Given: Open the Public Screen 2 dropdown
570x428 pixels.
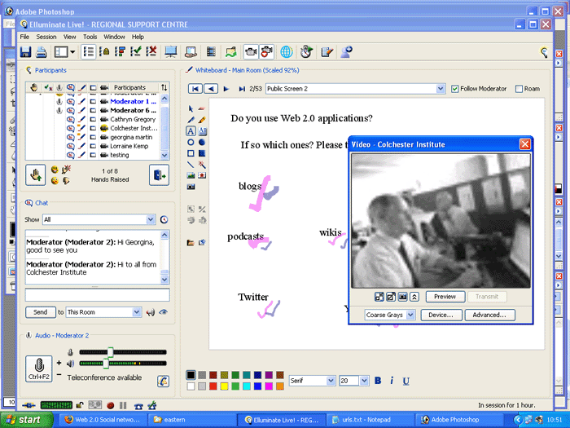Looking at the screenshot, I should tap(441, 88).
